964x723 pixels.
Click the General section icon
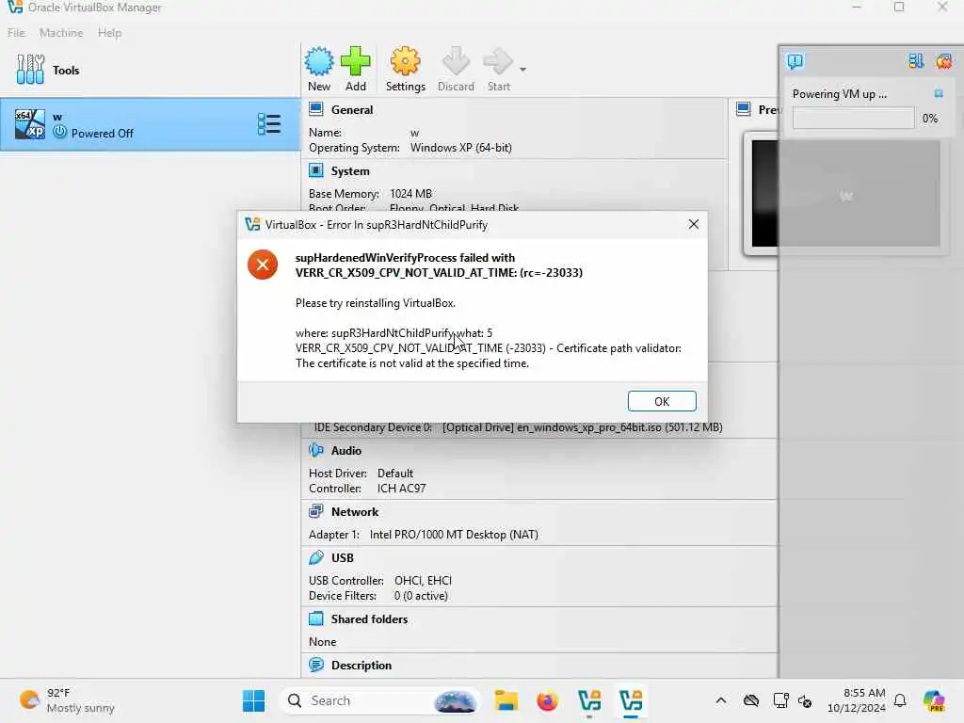[x=316, y=109]
